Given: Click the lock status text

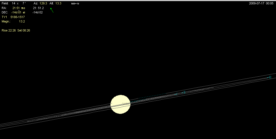Looking at the screenshot, I should coord(75,4).
